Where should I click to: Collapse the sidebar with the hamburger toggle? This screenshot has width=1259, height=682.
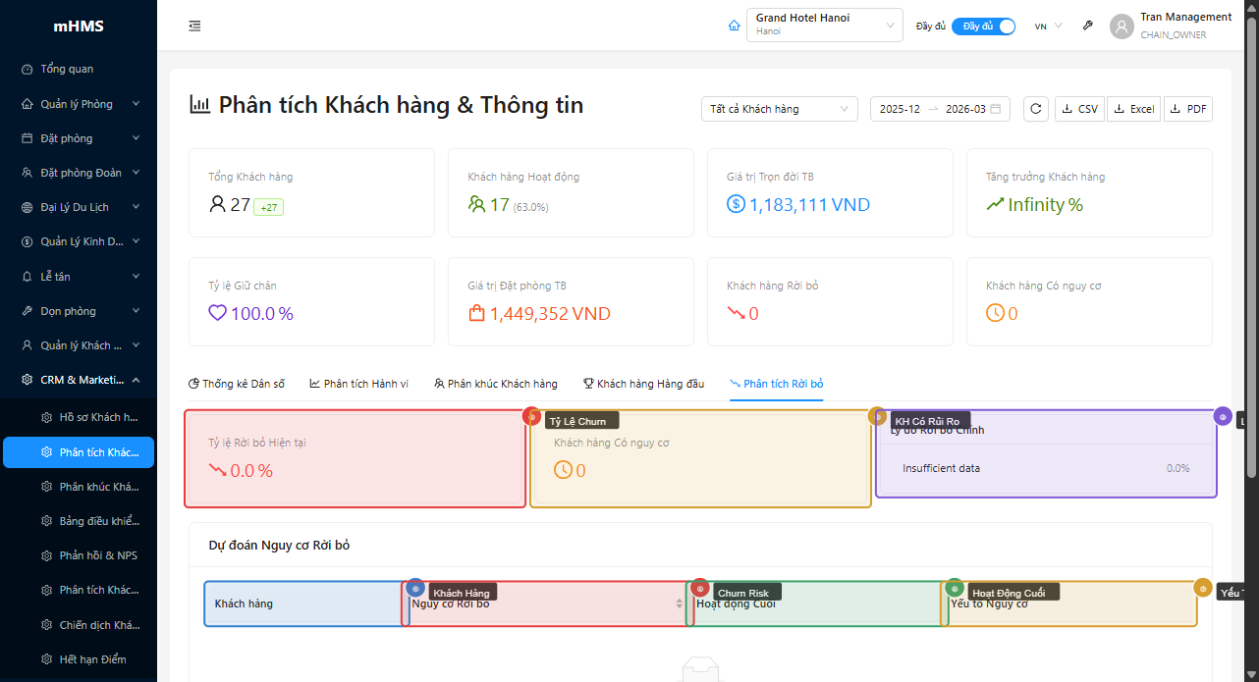tap(194, 26)
